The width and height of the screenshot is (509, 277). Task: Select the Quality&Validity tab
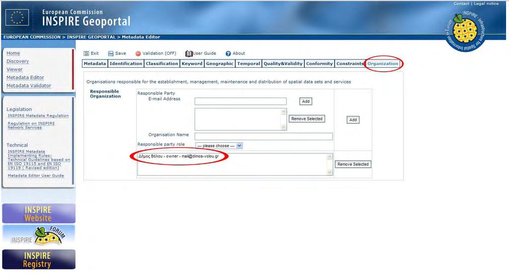pos(283,64)
